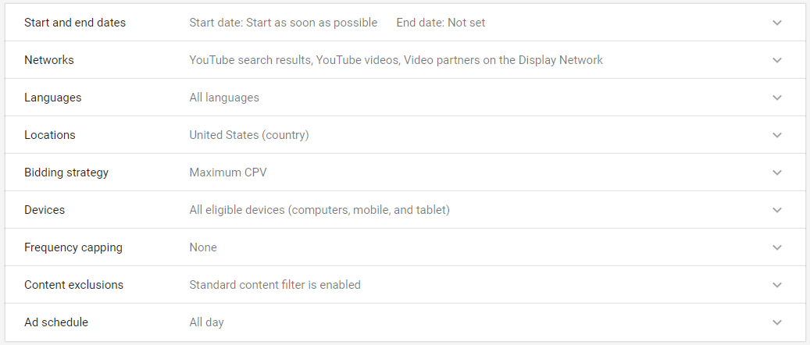Open the Locations section with its chevron
Viewport: 810px width, 345px height.
point(776,135)
